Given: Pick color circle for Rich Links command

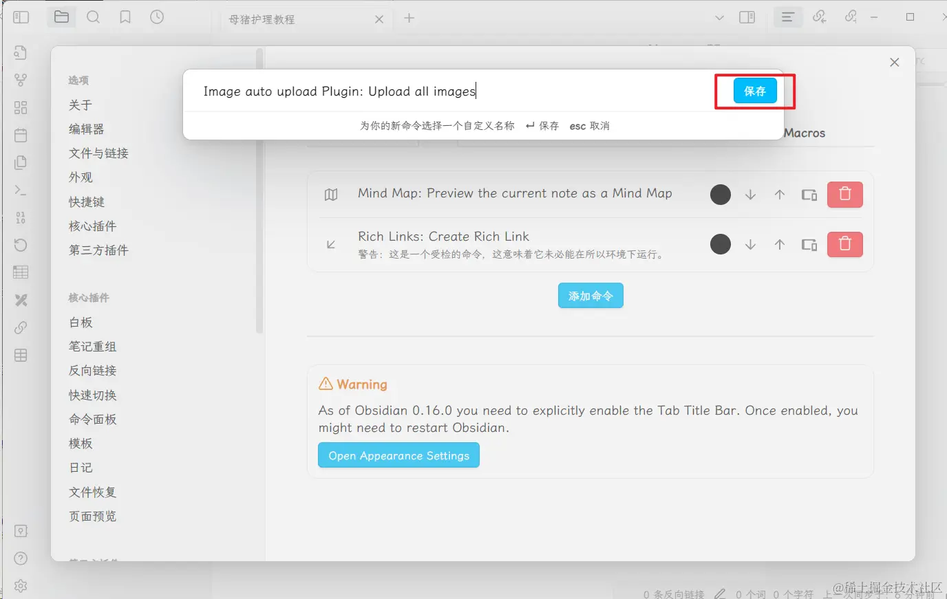Looking at the screenshot, I should point(721,244).
